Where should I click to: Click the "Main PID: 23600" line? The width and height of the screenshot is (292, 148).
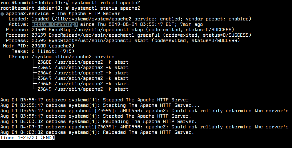[39, 46]
